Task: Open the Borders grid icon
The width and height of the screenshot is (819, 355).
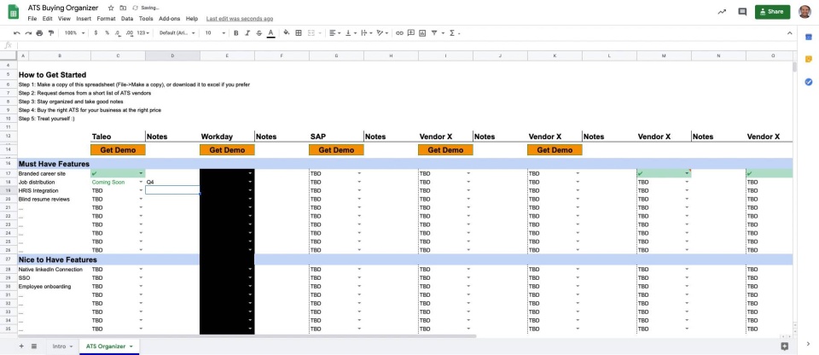Action: point(299,33)
